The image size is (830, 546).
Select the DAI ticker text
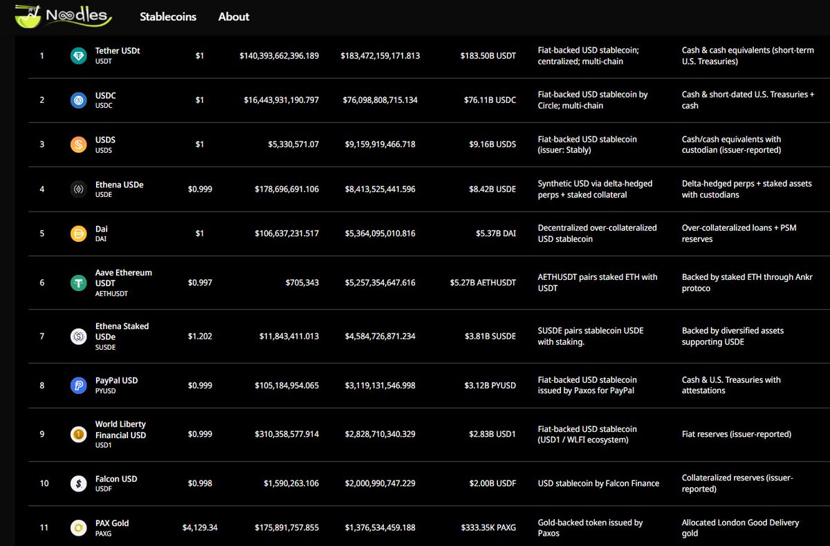[101, 238]
